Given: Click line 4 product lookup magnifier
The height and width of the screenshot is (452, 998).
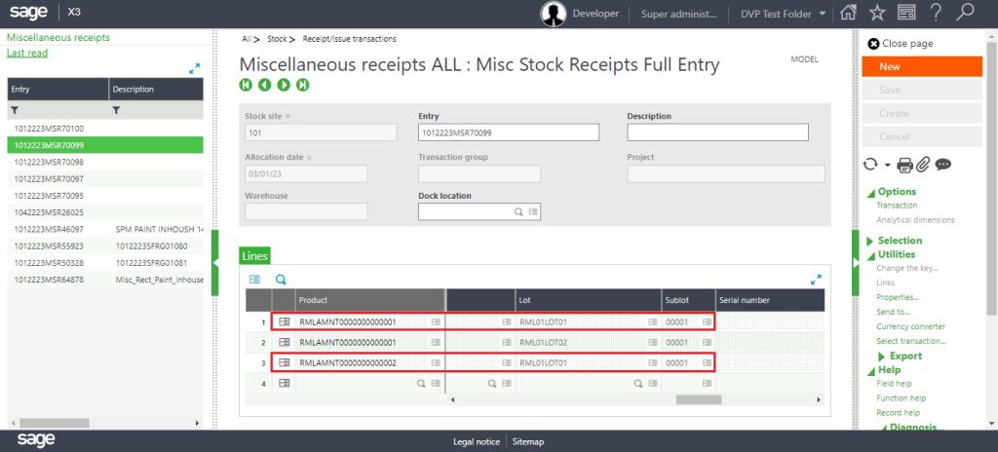Looking at the screenshot, I should tap(421, 384).
